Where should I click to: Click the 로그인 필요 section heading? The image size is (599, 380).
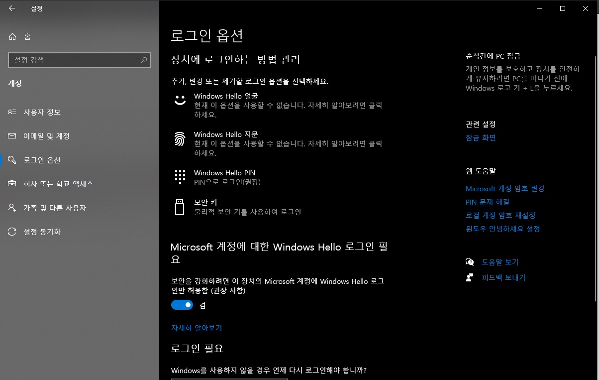pos(197,348)
